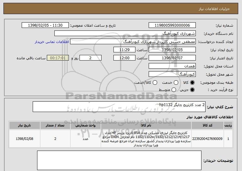This screenshot has height=171, width=242.
Task: Select the کالا radio button
Action: coord(192,83)
